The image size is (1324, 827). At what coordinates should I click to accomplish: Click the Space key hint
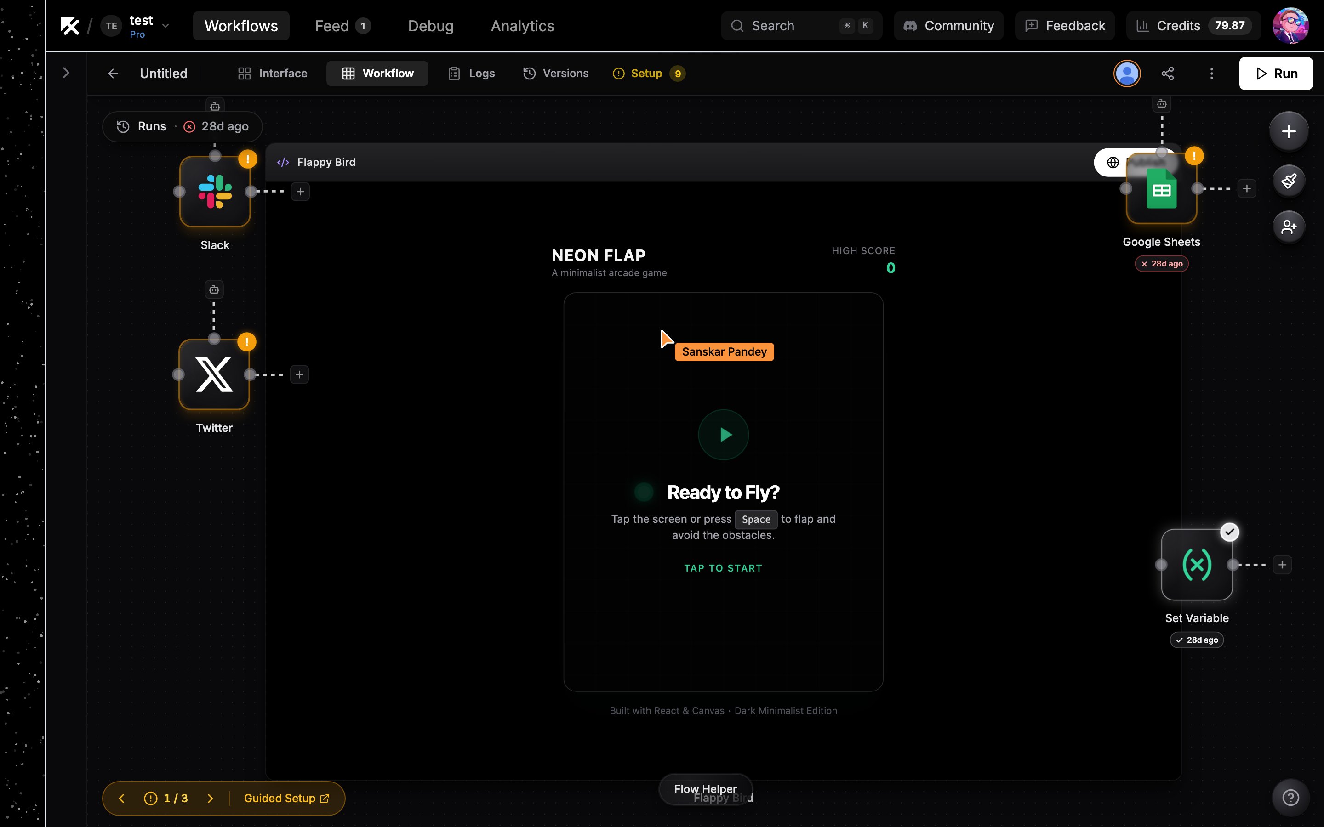pos(756,520)
